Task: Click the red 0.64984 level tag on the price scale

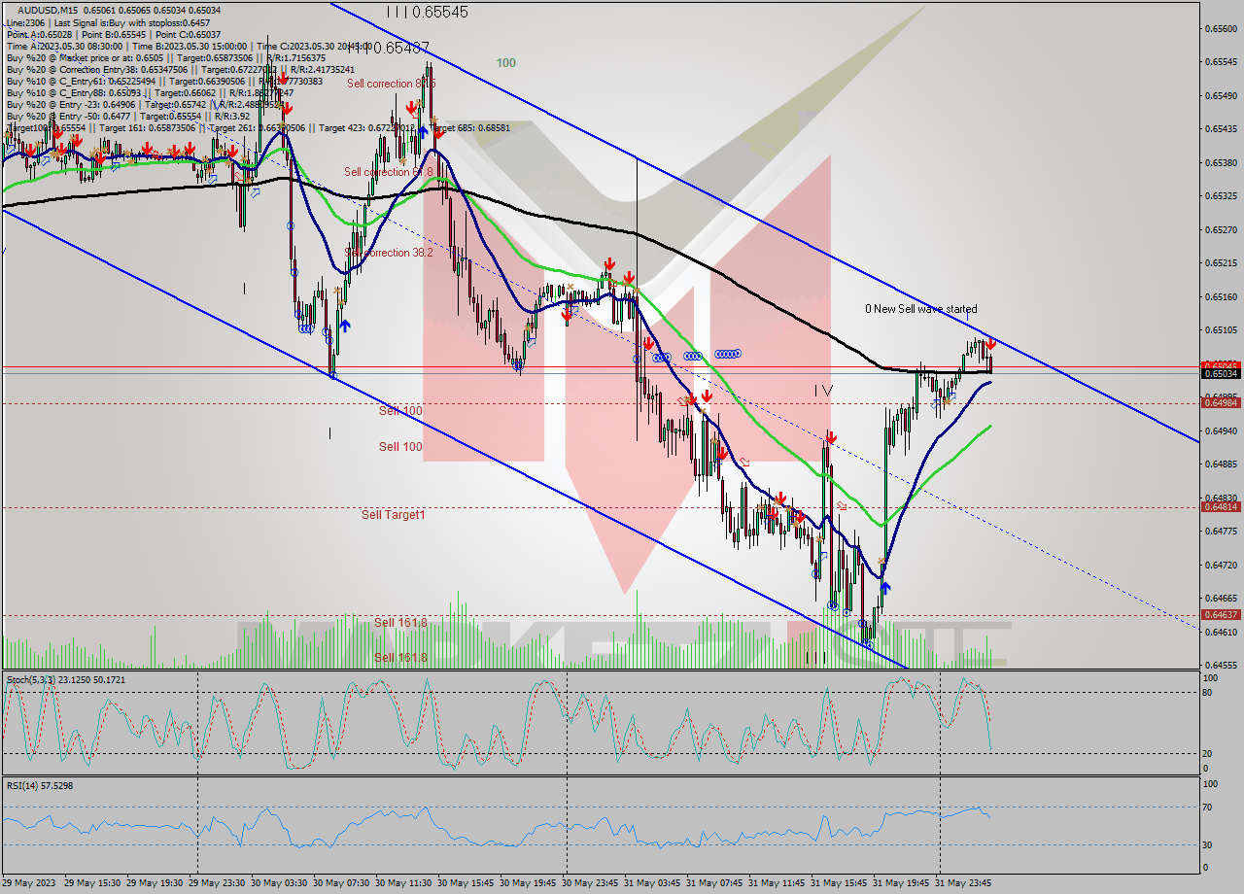Action: coord(1220,400)
